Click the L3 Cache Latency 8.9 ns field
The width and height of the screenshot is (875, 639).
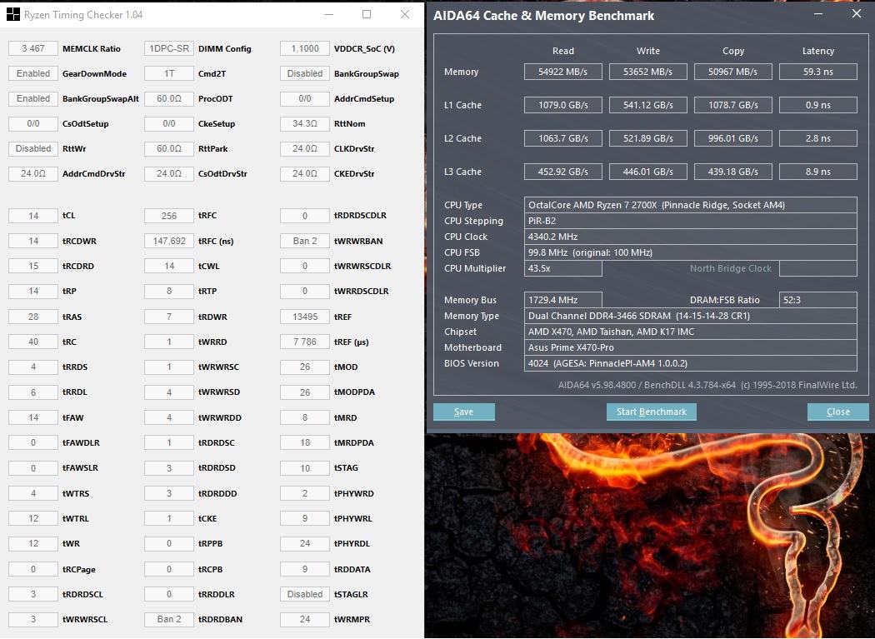point(818,172)
